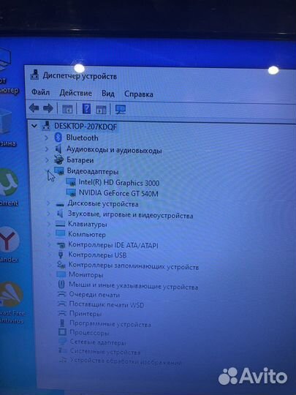This screenshot has height=395, width=296.
Task: Select NVIDIA GeForce GT 540M entry
Action: [x=118, y=193]
